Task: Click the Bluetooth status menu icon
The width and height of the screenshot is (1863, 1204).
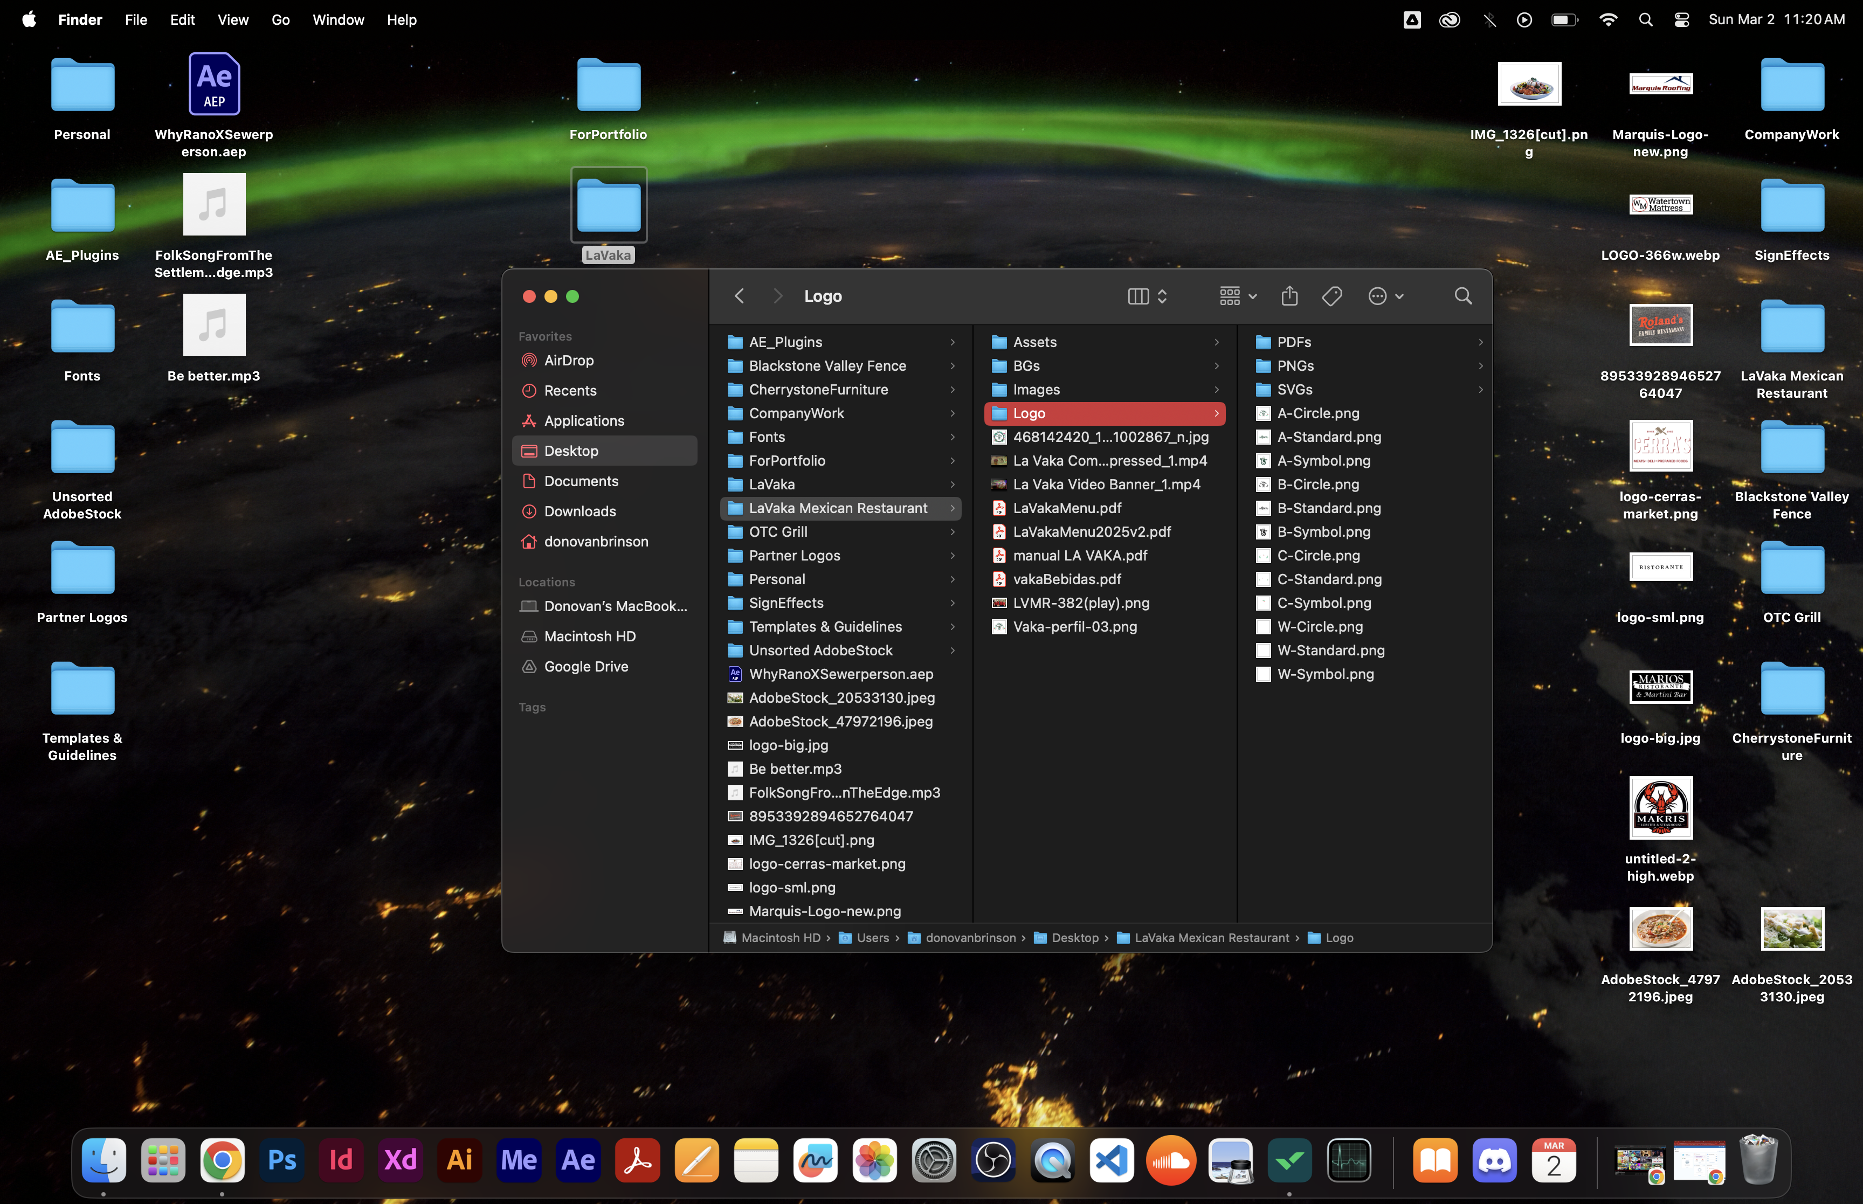Action: coord(1489,19)
